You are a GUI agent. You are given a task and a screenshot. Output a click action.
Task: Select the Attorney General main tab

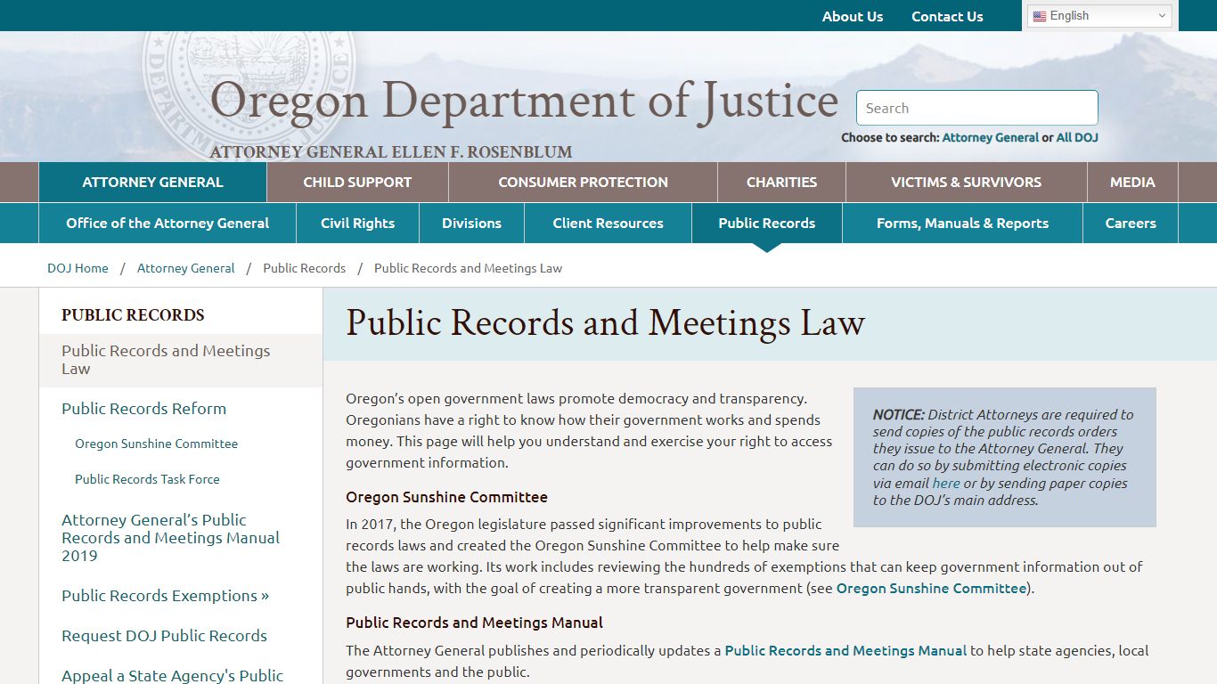(x=152, y=182)
